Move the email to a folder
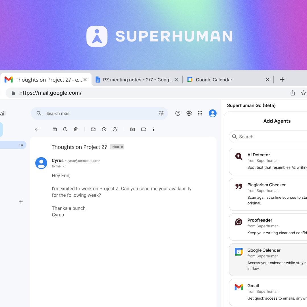 [132, 129]
